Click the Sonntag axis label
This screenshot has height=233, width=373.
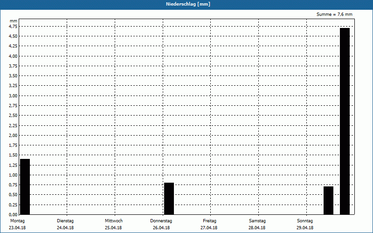point(305,221)
